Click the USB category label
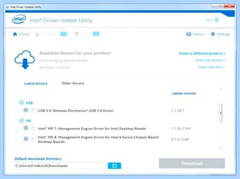Image resolution: width=240 pixels, height=179 pixels. click(x=29, y=103)
